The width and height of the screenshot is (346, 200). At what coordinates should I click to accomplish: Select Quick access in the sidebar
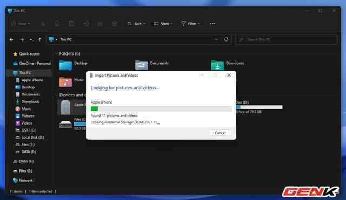click(x=26, y=54)
